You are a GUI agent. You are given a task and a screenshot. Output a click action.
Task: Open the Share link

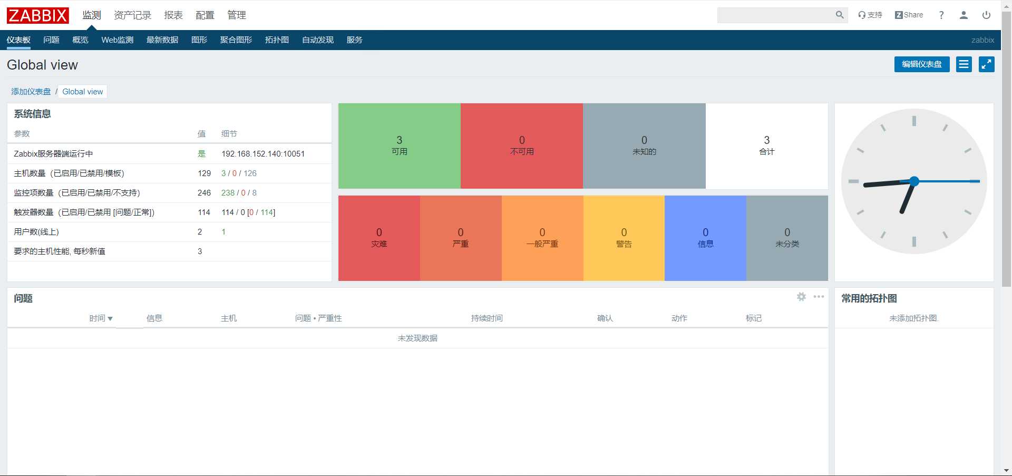909,15
